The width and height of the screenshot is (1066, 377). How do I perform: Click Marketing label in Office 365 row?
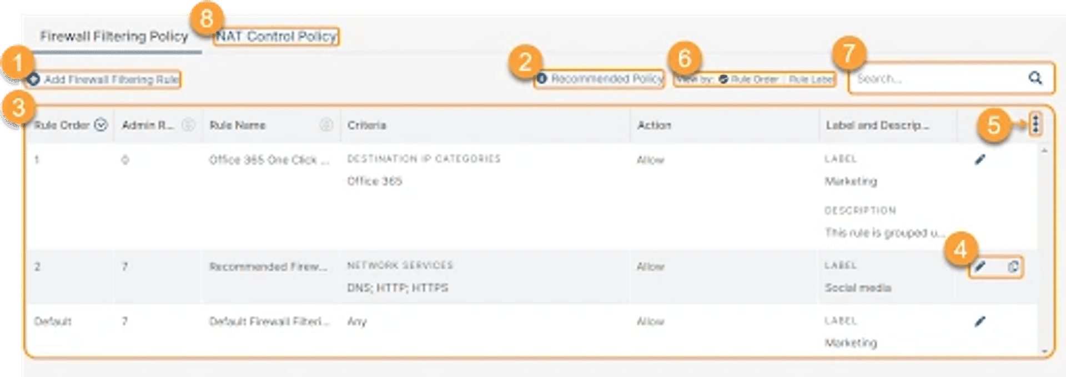[x=851, y=181]
